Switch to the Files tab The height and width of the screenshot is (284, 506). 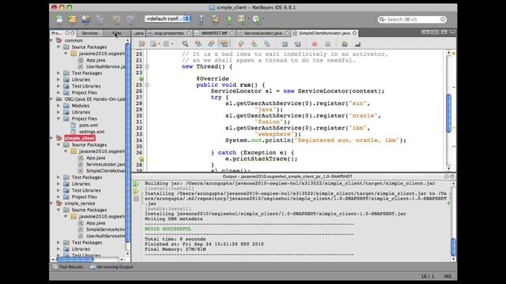click(117, 33)
